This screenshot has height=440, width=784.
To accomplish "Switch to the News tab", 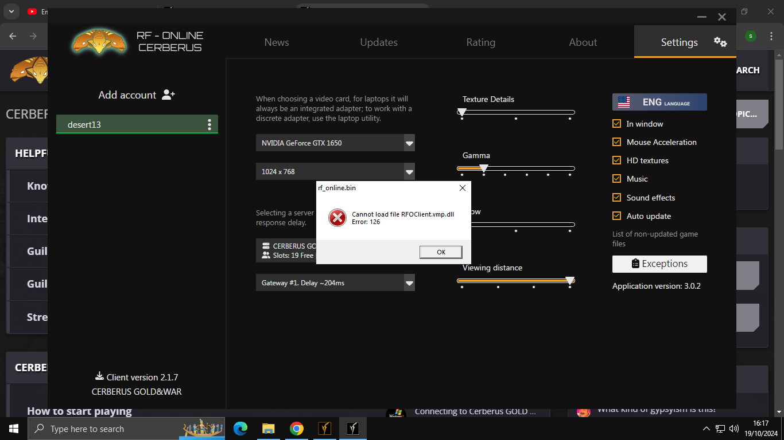I will pos(277,42).
